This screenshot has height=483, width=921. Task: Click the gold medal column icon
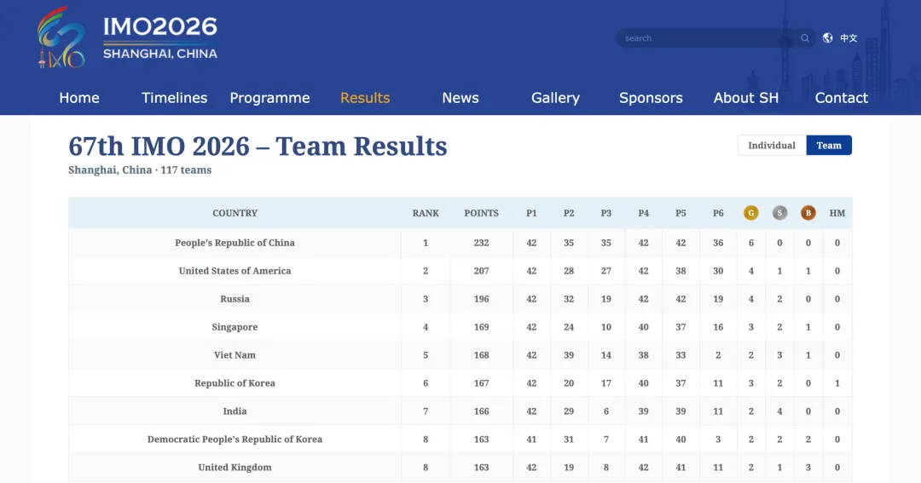(x=750, y=213)
